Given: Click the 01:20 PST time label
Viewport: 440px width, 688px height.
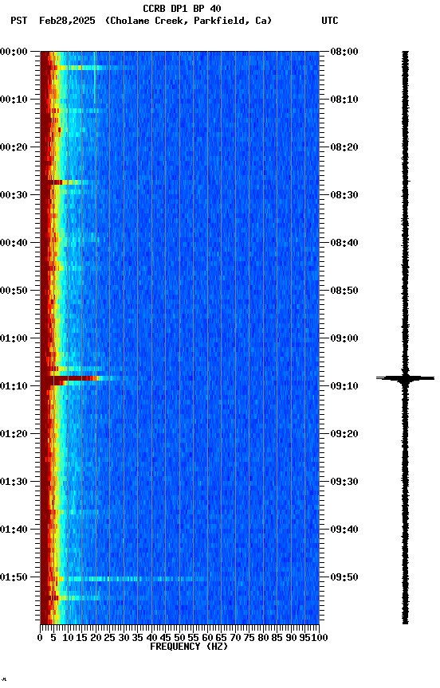Looking at the screenshot, I should coord(14,434).
